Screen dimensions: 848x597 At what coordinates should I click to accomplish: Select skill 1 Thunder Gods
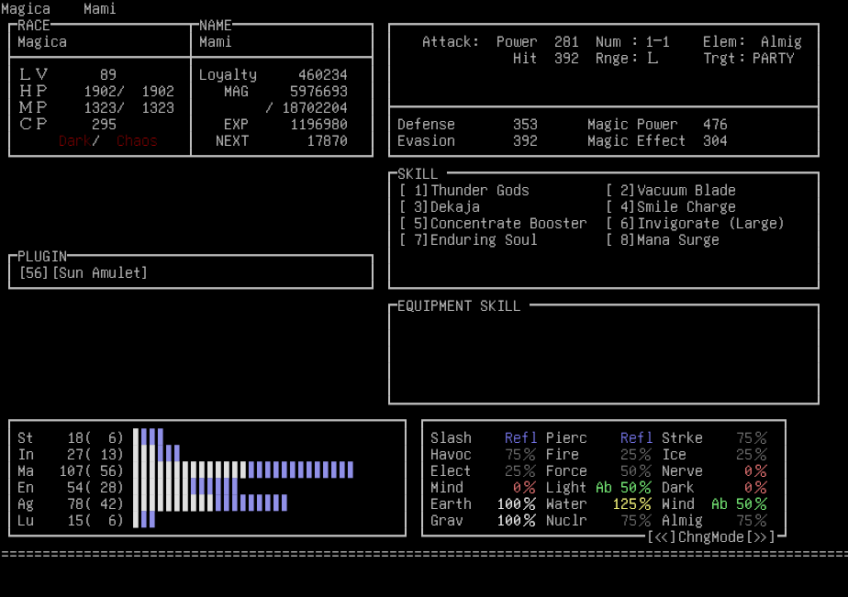pyautogui.click(x=464, y=190)
